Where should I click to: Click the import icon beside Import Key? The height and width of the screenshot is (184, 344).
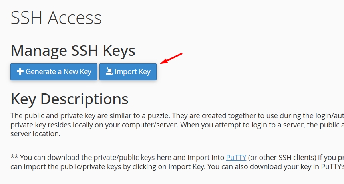coord(109,72)
